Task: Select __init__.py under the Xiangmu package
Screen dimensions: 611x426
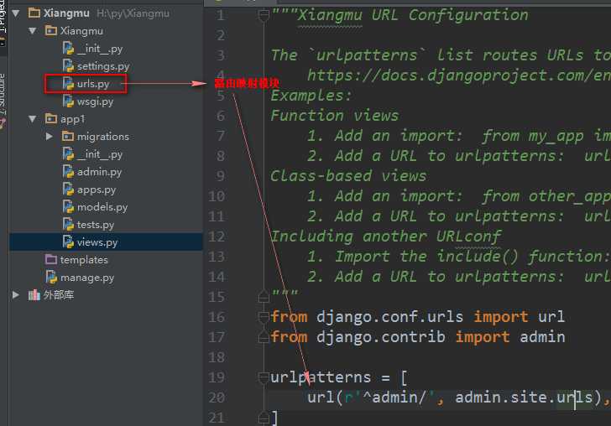Action: coord(99,49)
